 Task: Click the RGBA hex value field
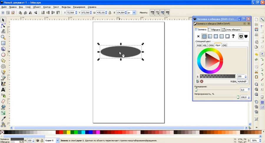(242, 82)
